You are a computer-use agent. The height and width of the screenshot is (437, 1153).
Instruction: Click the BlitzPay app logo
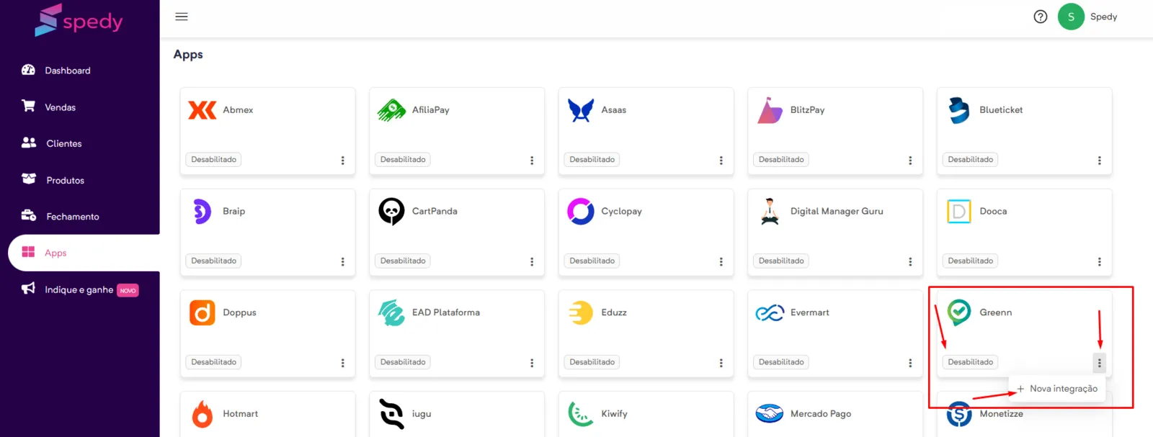[x=770, y=110]
